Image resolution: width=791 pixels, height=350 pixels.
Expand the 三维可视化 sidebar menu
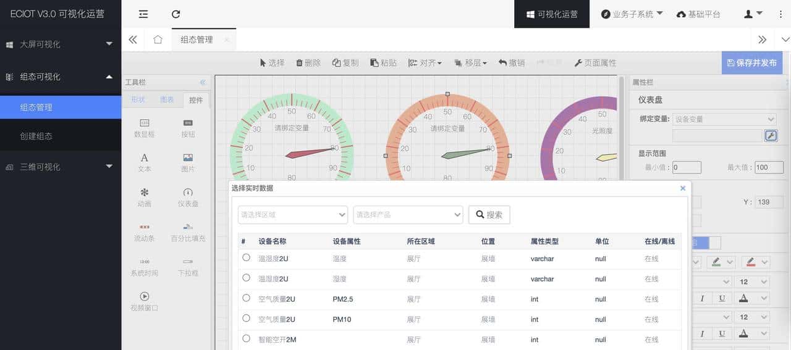pos(61,167)
